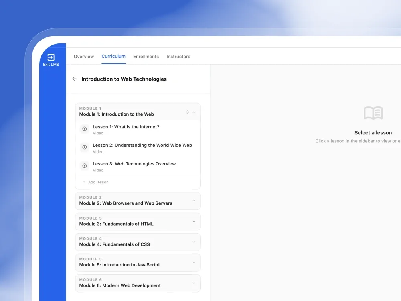Click the Video label under Lesson 3
Screen dimensions: 401x301
click(x=98, y=170)
